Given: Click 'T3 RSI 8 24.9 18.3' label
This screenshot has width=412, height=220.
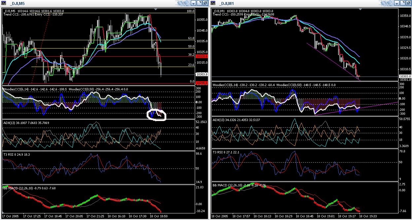Looking at the screenshot, I should (17, 154).
